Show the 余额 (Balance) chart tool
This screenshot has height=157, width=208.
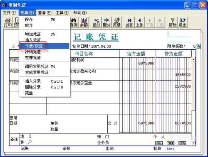coord(84,22)
